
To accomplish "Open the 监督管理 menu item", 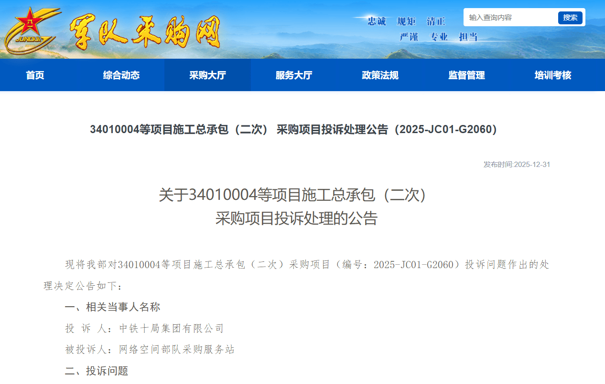I will [x=466, y=75].
